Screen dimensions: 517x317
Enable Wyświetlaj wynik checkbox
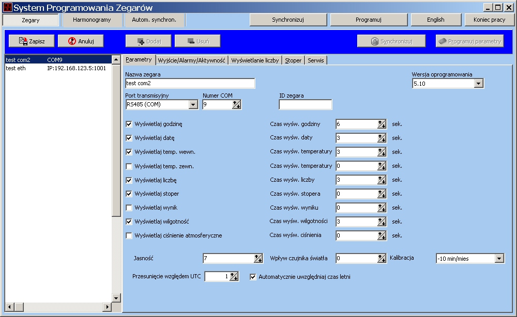coord(129,208)
